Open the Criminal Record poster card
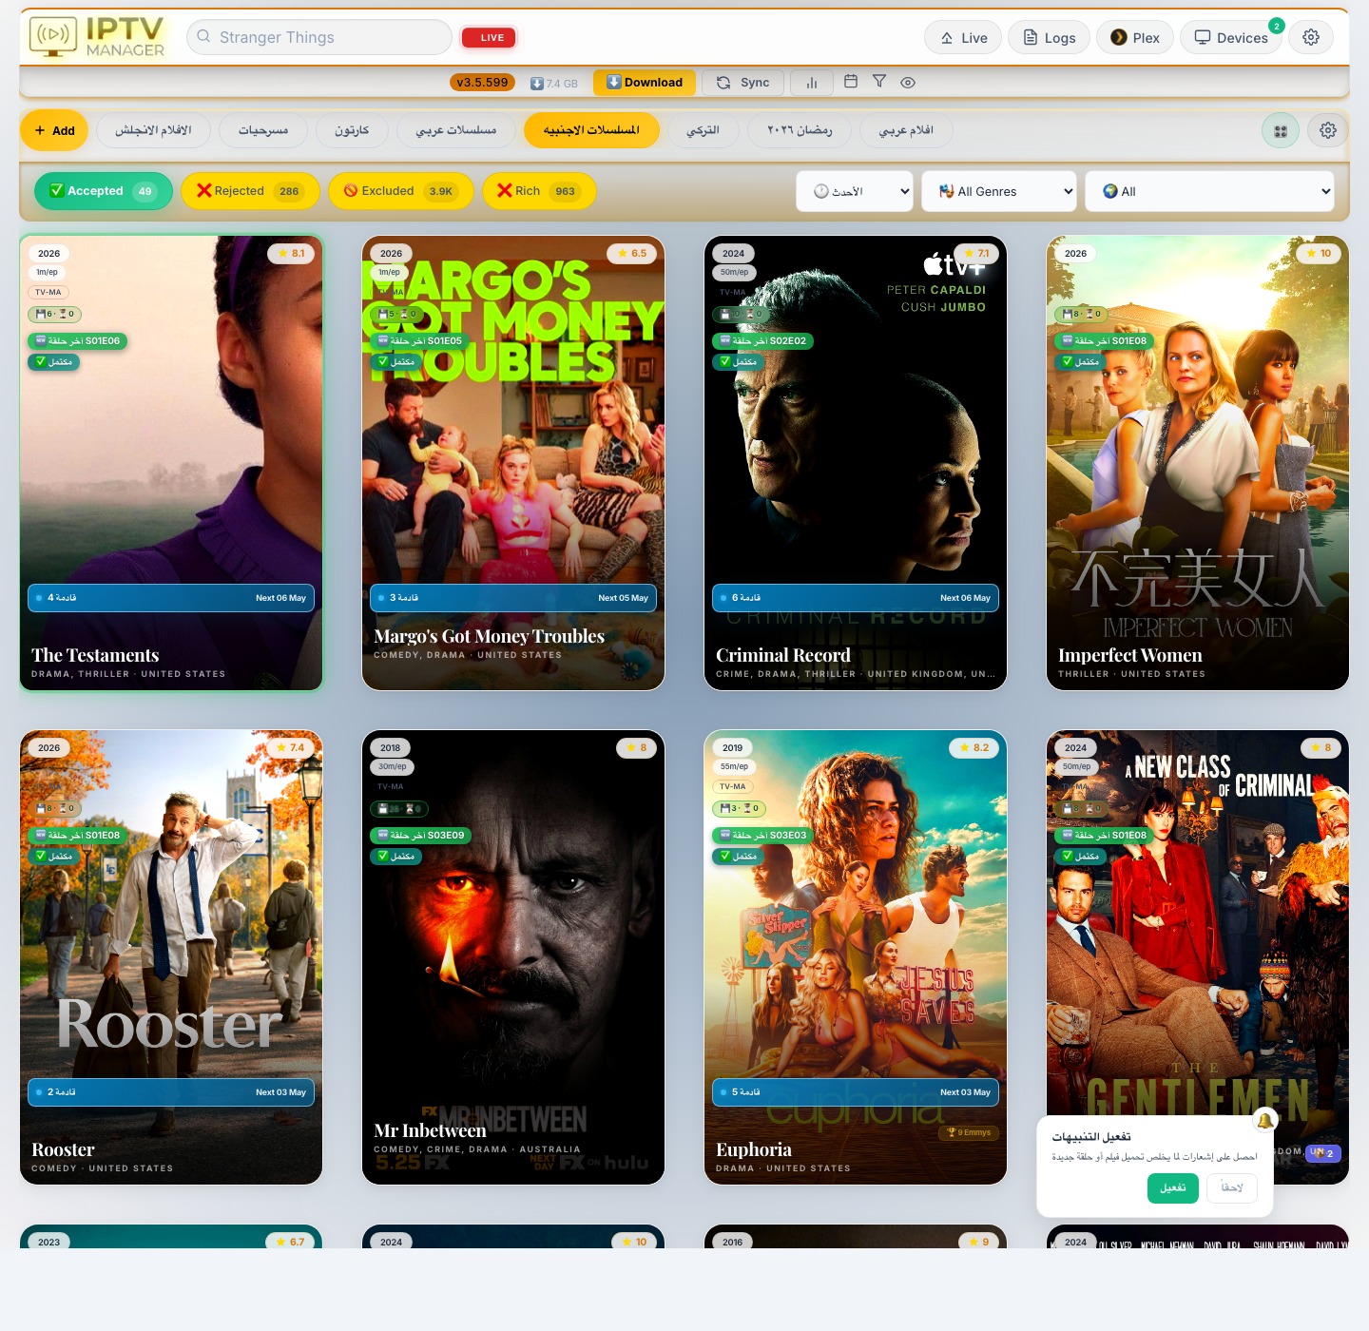The width and height of the screenshot is (1369, 1331). click(x=856, y=463)
